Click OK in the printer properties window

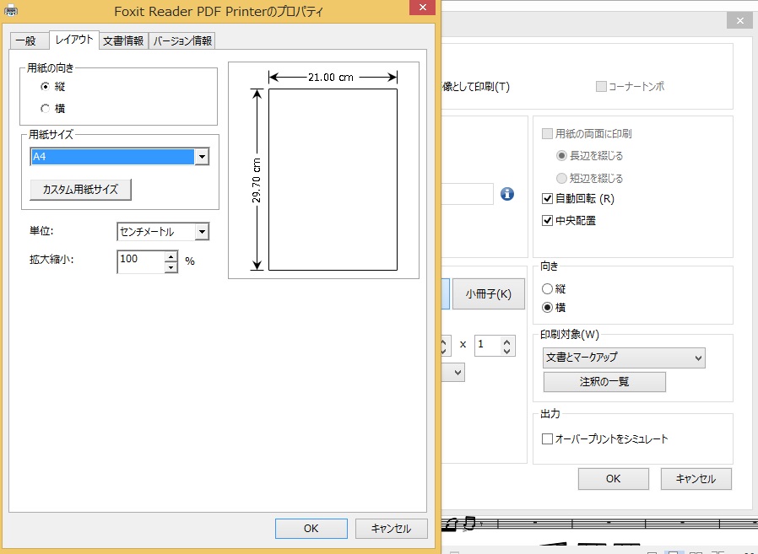[x=311, y=529]
